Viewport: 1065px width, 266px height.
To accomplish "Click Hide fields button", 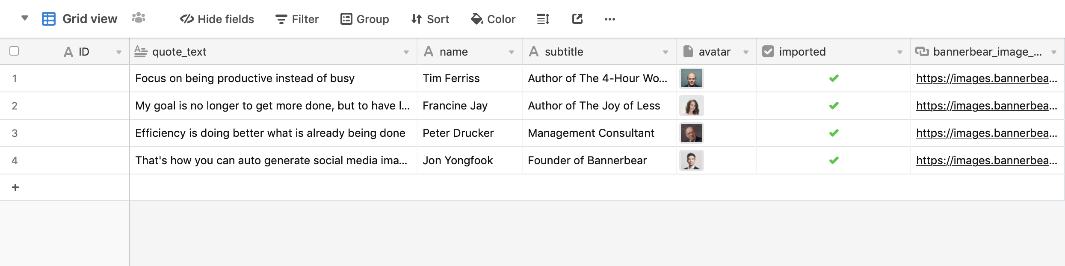I will point(217,19).
